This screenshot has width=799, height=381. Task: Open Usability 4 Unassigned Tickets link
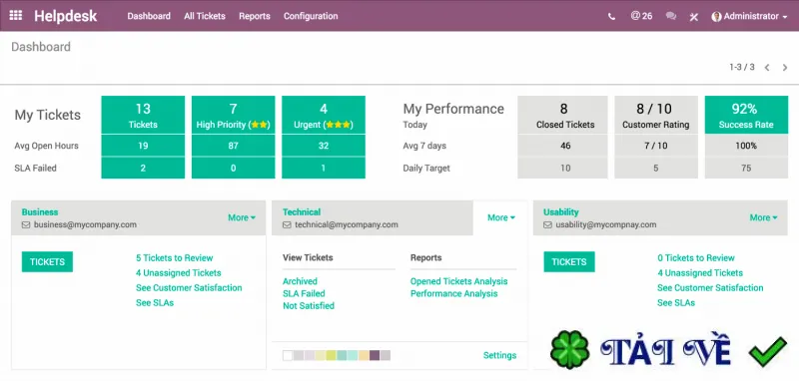coord(700,272)
